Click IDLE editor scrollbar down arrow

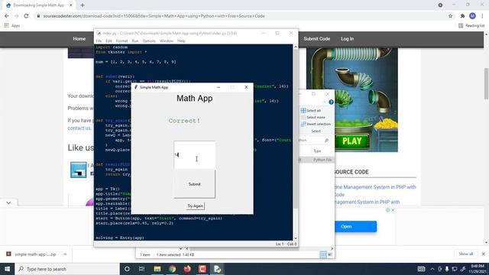tap(296, 238)
